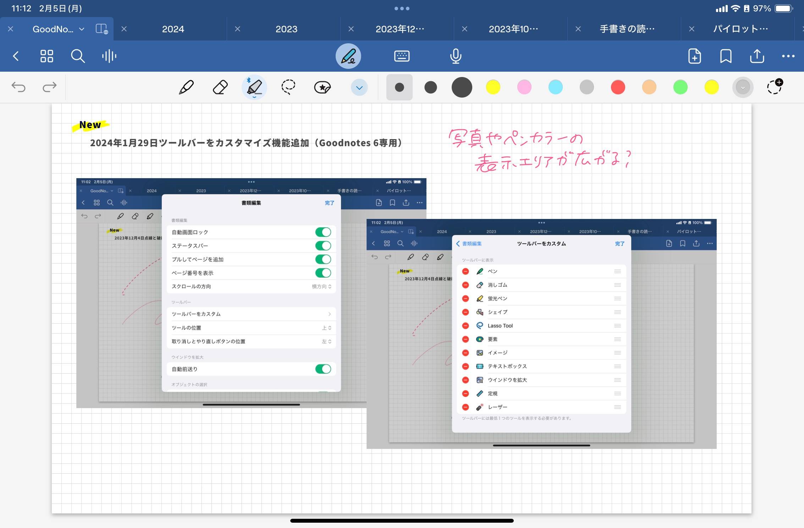804x528 pixels.
Task: Pick the yellow swatch beside pink
Action: click(493, 87)
